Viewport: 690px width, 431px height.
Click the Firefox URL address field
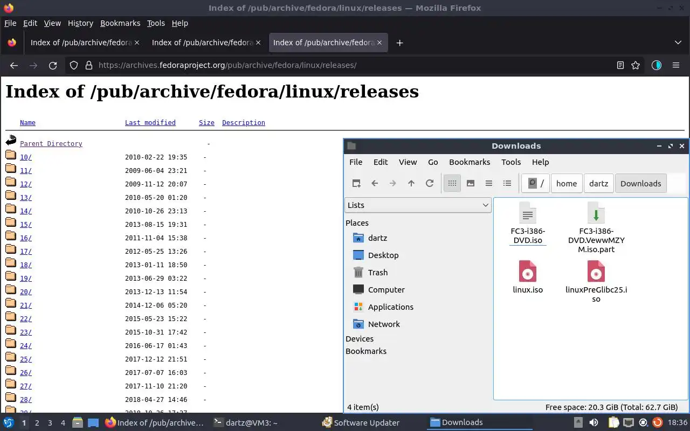(x=353, y=65)
